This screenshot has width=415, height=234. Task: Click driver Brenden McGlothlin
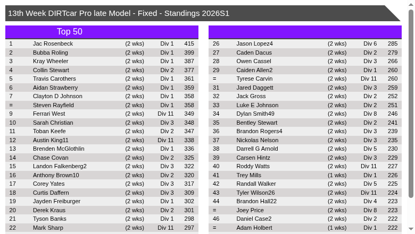tap(59, 149)
